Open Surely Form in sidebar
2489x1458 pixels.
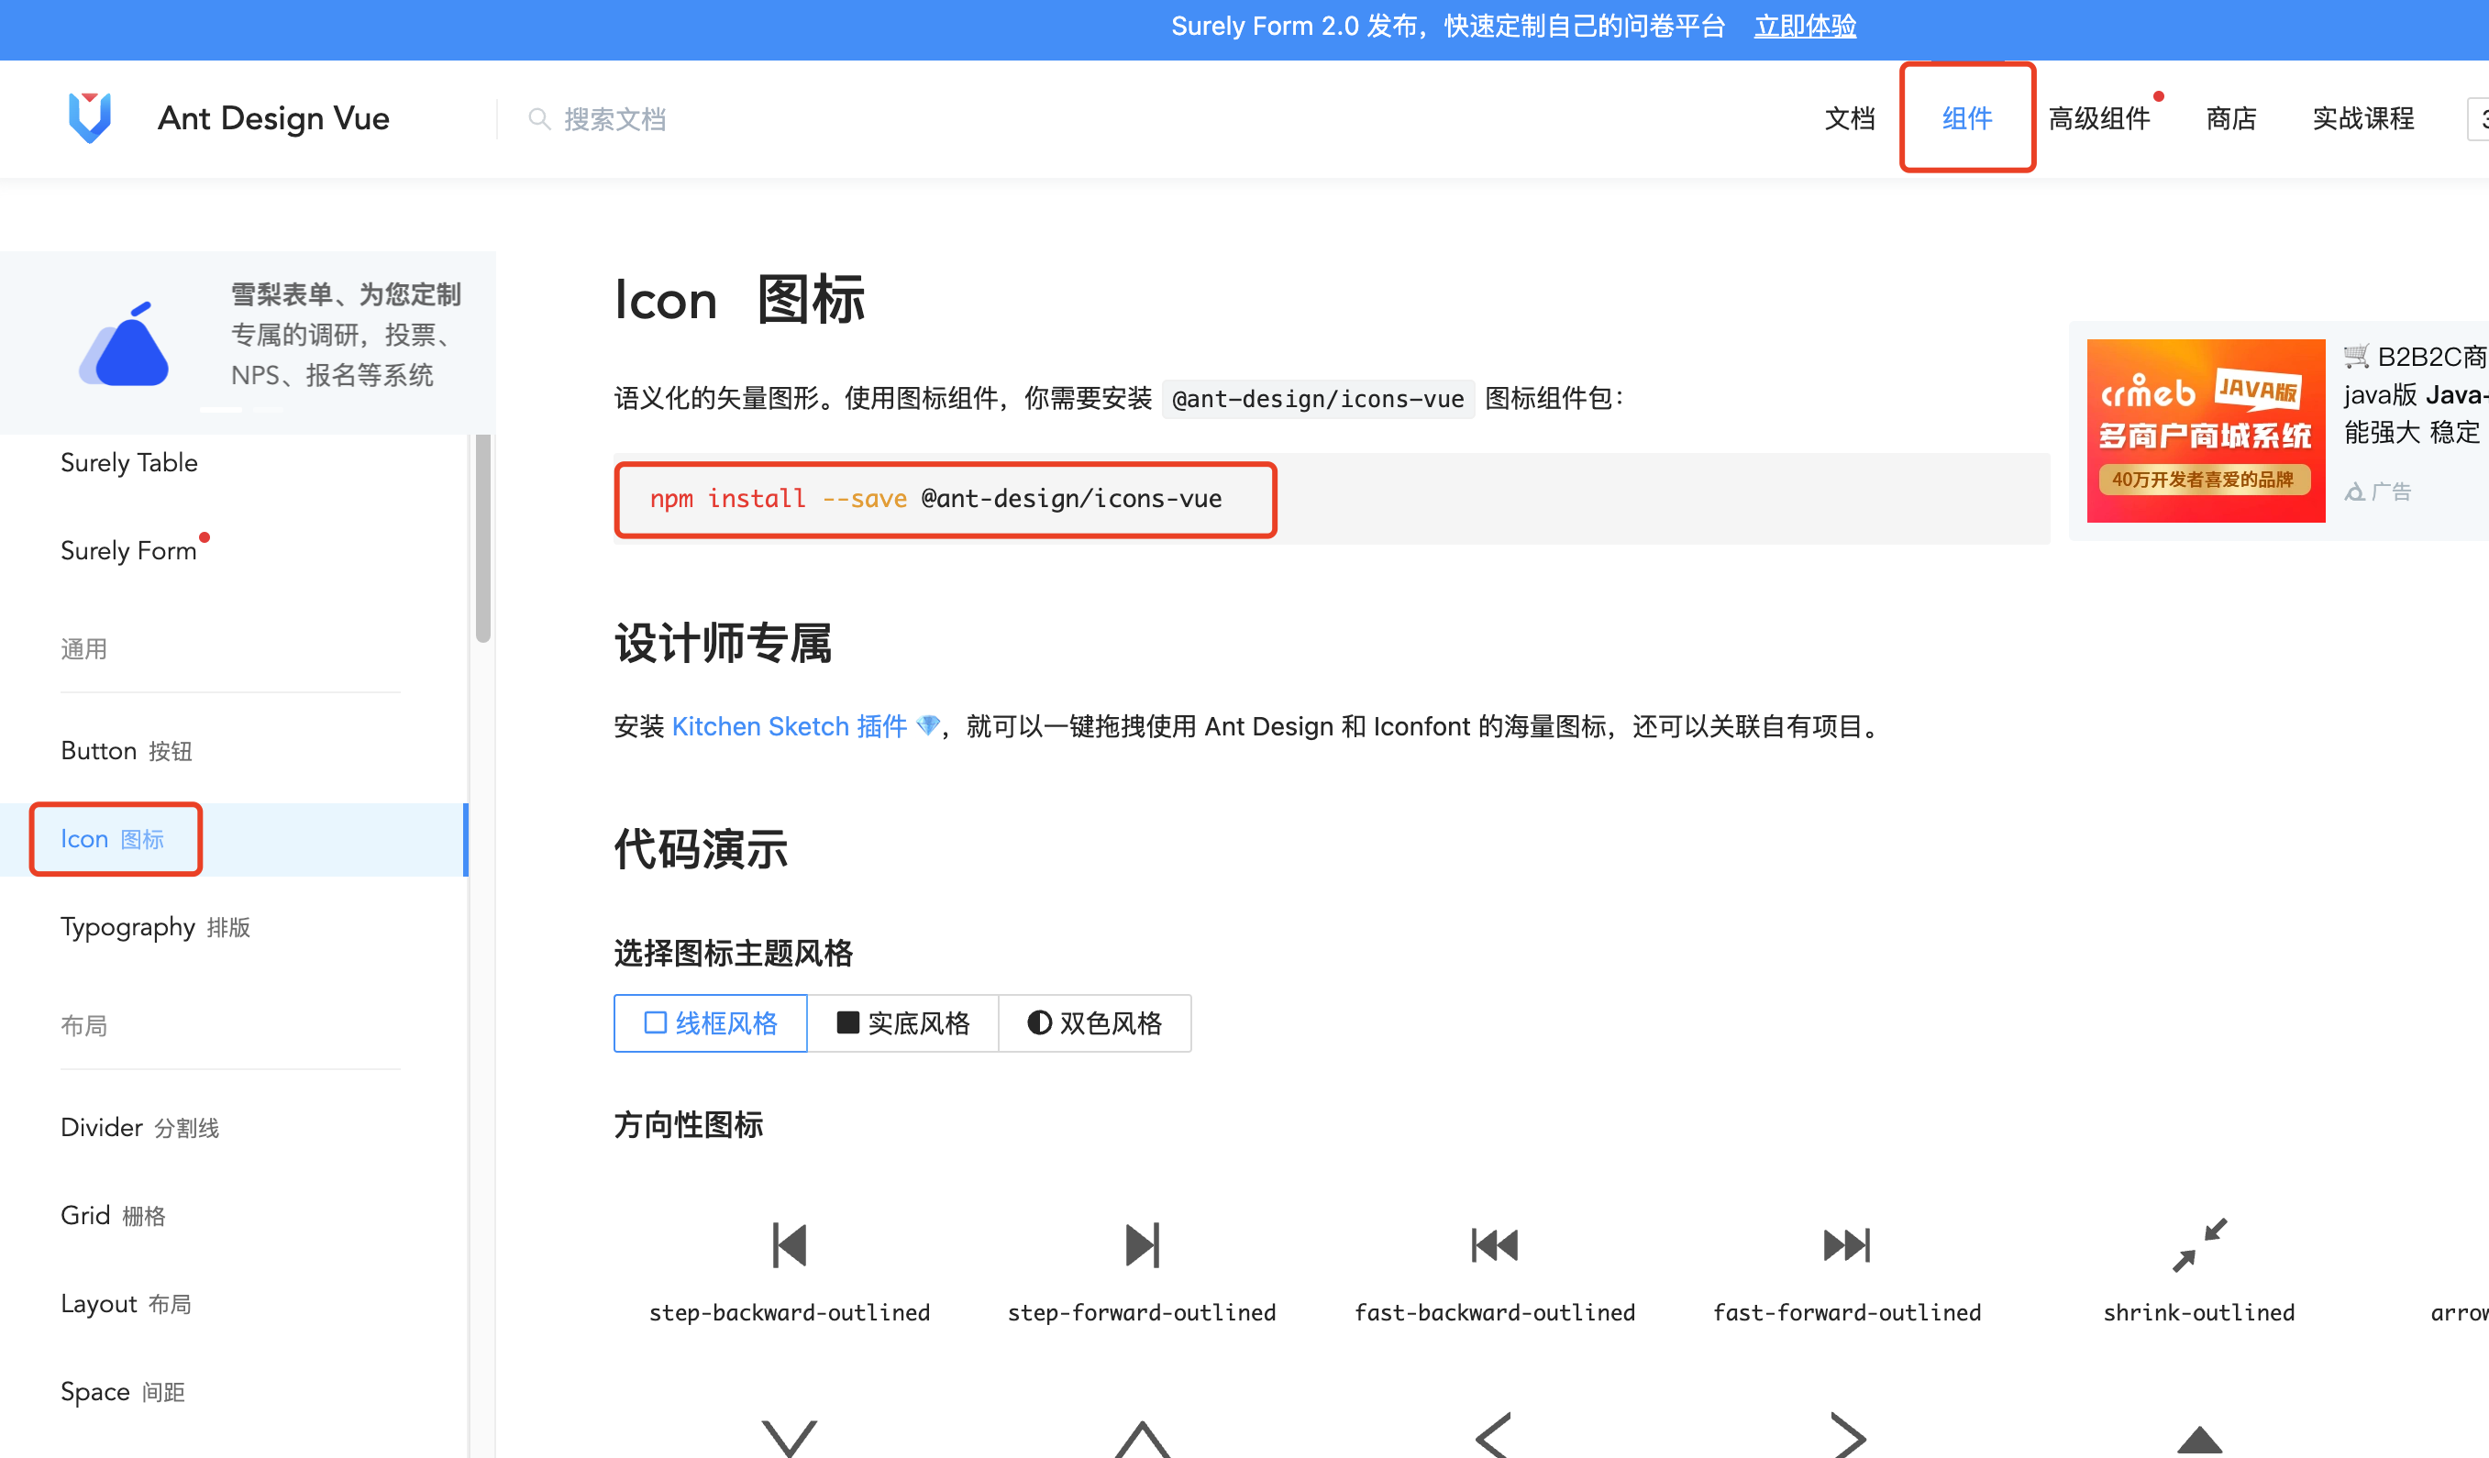click(x=128, y=550)
